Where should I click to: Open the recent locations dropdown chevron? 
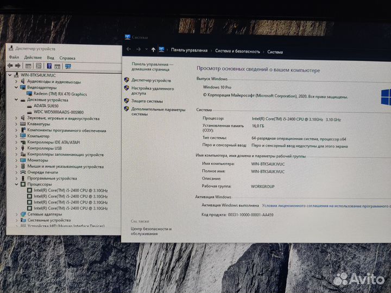point(146,49)
